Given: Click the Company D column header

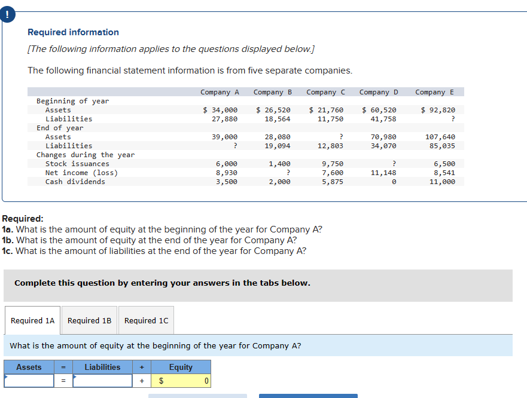Looking at the screenshot, I should tap(379, 92).
